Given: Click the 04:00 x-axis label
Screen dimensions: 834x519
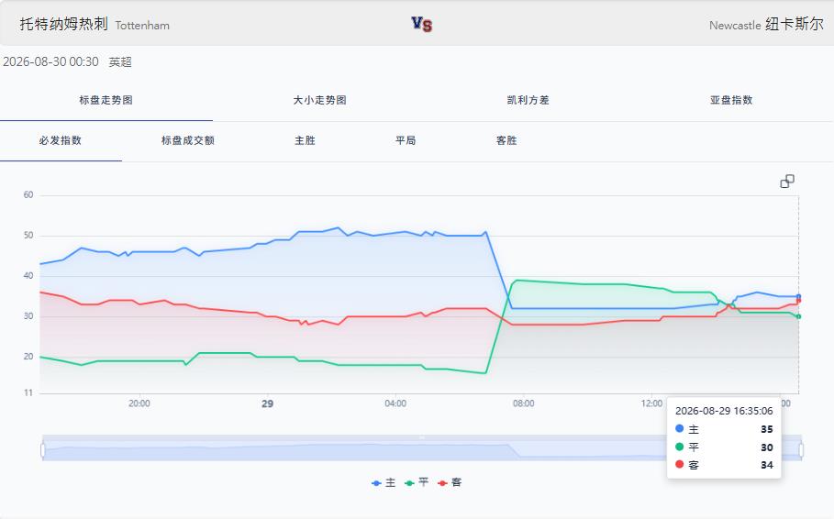Looking at the screenshot, I should 395,403.
